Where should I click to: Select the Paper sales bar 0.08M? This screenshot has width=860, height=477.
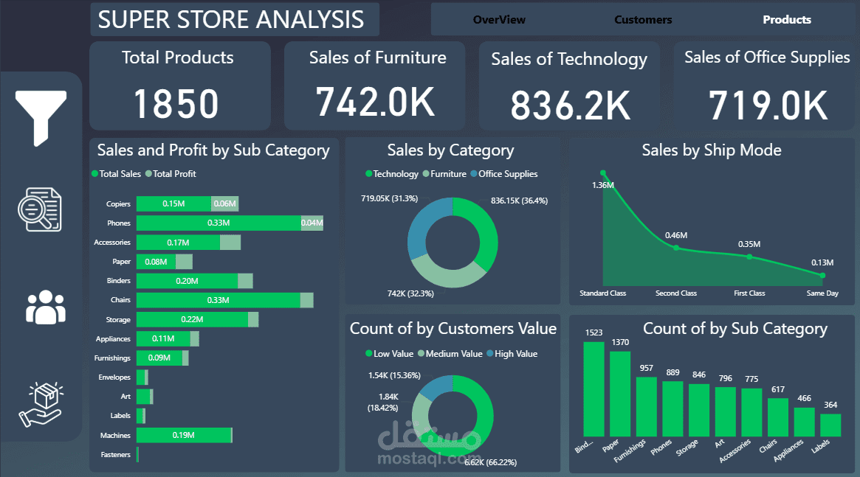pyautogui.click(x=156, y=262)
